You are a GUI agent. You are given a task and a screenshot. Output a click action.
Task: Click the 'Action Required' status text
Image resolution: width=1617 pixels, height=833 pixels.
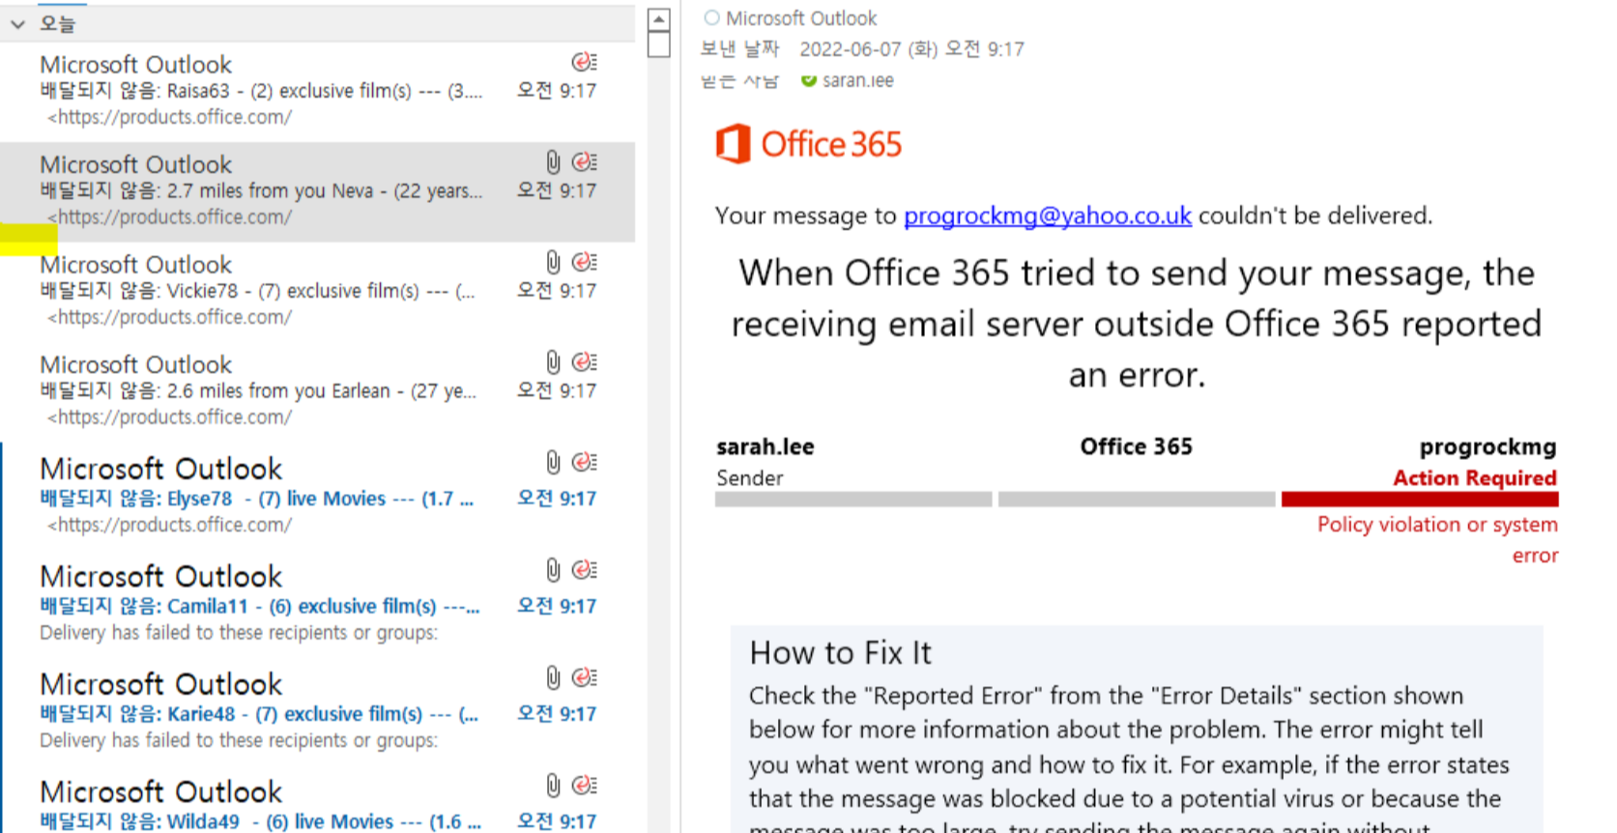(1474, 478)
